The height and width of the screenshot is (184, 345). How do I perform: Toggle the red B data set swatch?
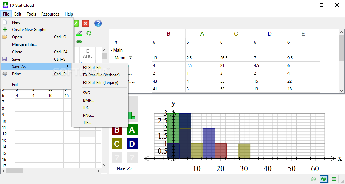pos(117,130)
